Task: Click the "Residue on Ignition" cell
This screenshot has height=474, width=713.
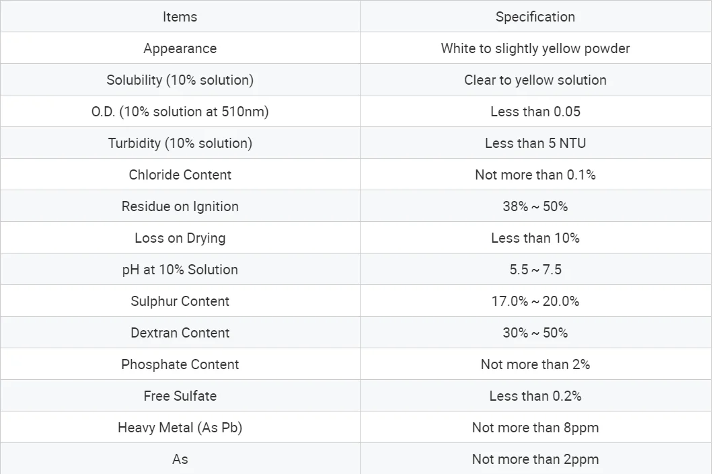Action: pyautogui.click(x=180, y=206)
